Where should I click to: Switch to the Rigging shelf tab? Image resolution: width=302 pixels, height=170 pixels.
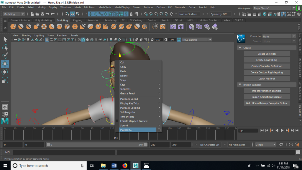point(78,20)
